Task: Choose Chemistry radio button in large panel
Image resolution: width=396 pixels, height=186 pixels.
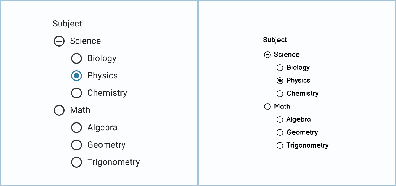Action: tap(76, 93)
